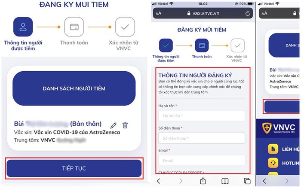The image size is (301, 188).
Task: Delete the registrant using the trash icon
Action: (125, 125)
